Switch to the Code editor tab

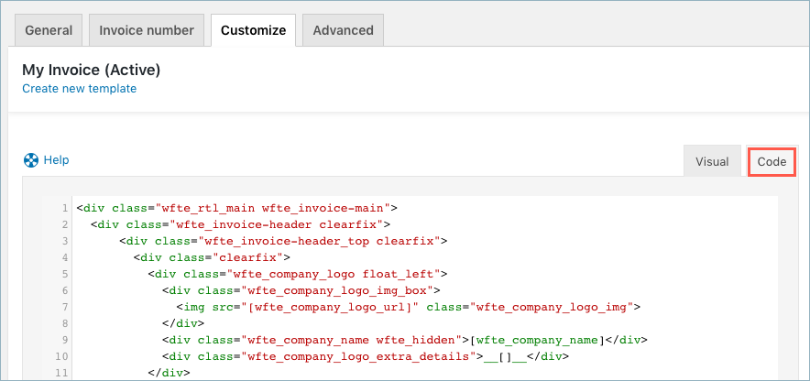click(x=772, y=161)
